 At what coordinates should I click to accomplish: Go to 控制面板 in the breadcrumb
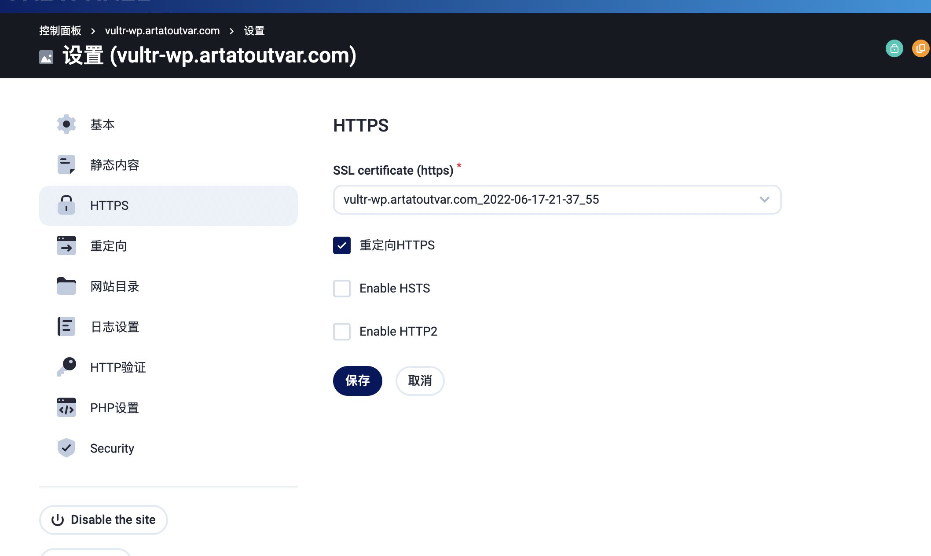coord(60,31)
